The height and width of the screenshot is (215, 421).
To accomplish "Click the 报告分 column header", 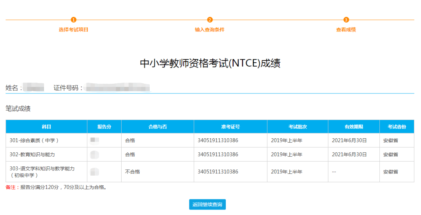I will [x=104, y=127].
